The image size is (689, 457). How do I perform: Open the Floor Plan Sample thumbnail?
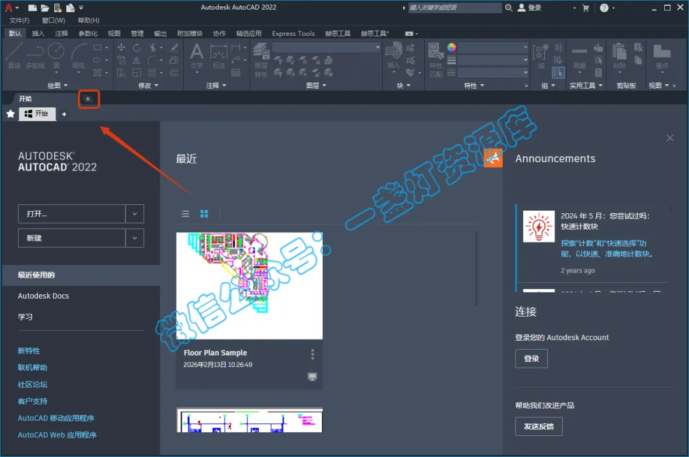click(x=249, y=286)
